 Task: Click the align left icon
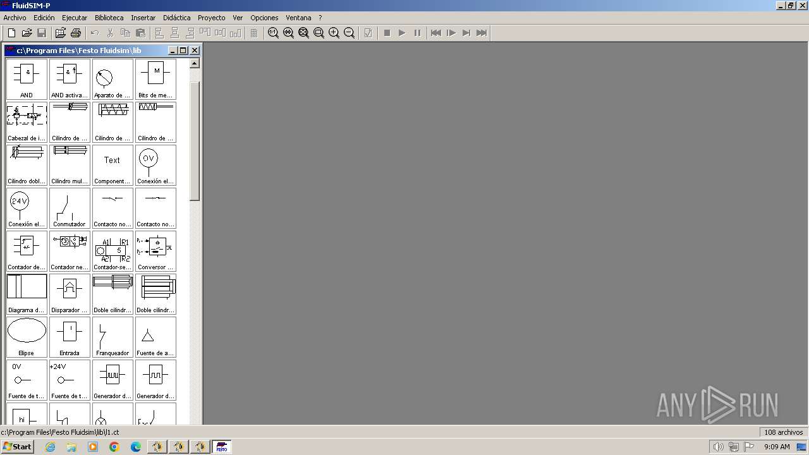pyautogui.click(x=159, y=33)
